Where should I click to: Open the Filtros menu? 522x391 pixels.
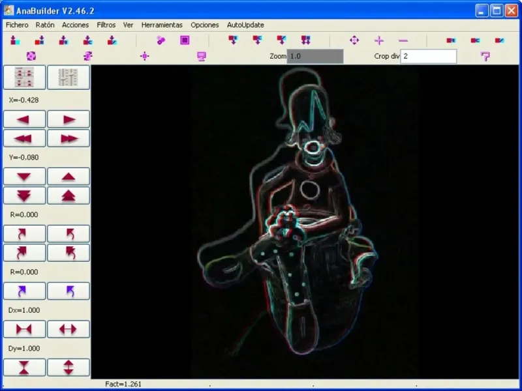(x=106, y=25)
